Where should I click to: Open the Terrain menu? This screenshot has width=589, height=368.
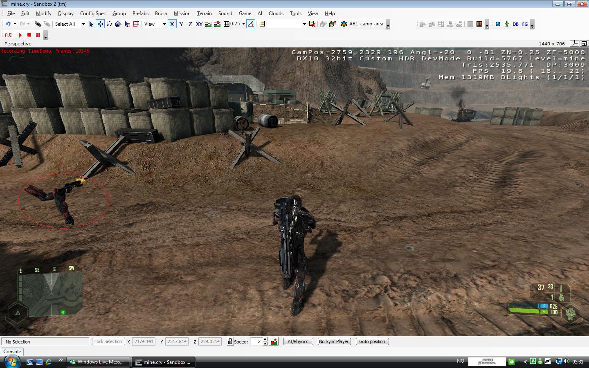click(204, 13)
